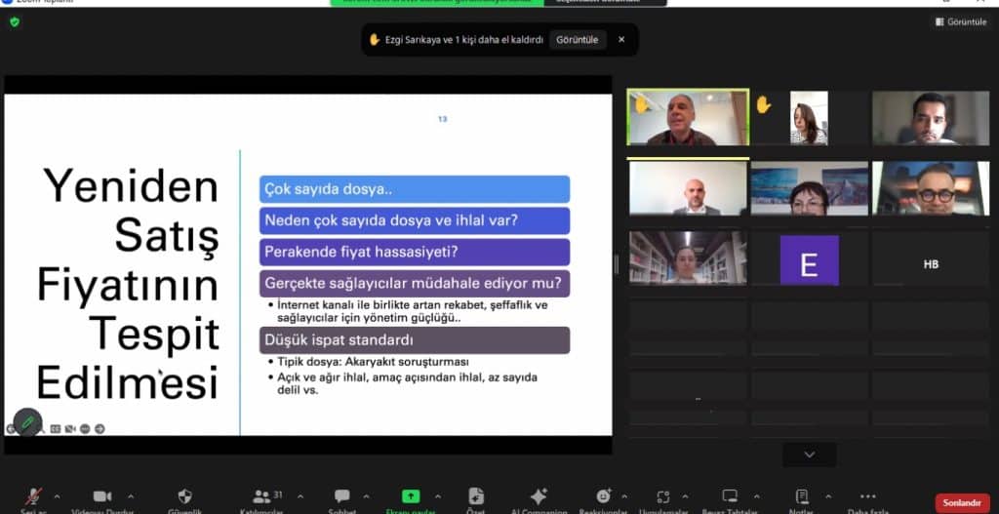Expand the video options arrow beside camera

(x=131, y=495)
